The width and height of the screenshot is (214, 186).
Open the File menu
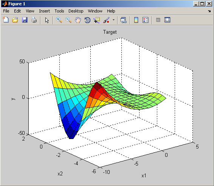[x=6, y=11]
